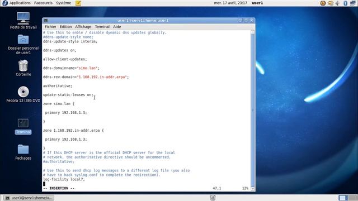The image size is (358, 201).
Task: Click the Bluetooth tray icon
Action: 345,3
